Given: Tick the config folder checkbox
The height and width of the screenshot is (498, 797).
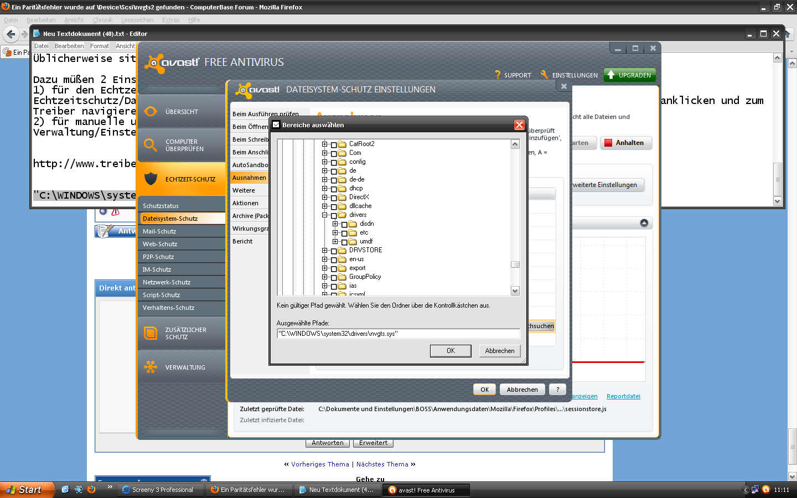Looking at the screenshot, I should [334, 163].
